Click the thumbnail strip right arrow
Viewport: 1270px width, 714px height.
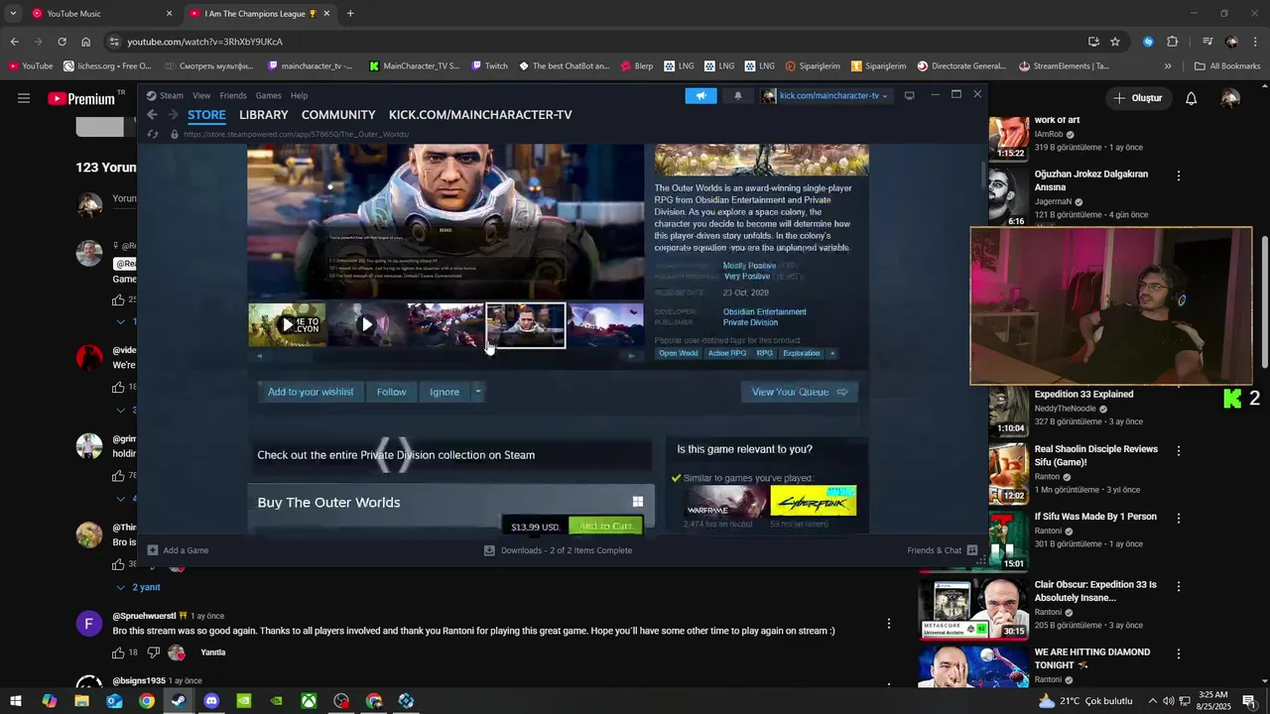tap(632, 355)
